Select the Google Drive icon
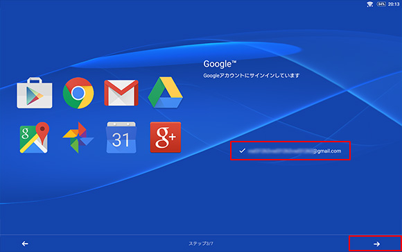The height and width of the screenshot is (252, 402). coord(166,92)
